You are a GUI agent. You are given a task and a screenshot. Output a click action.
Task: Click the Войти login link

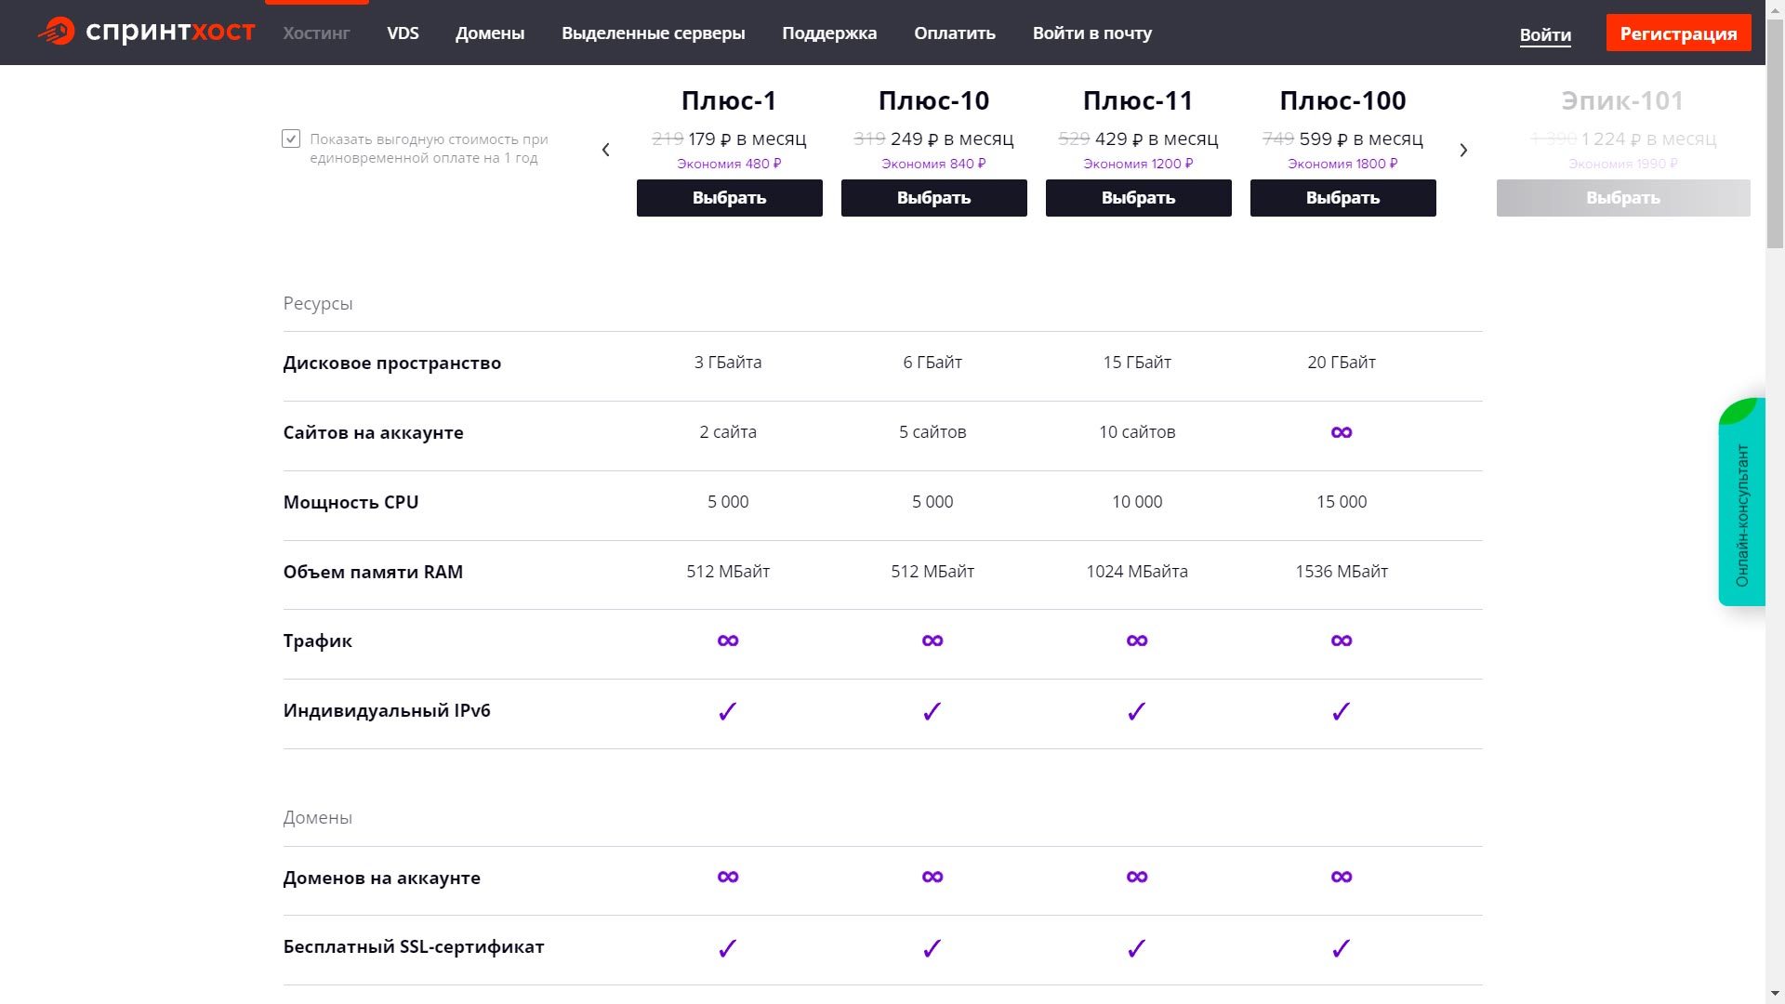1545,34
